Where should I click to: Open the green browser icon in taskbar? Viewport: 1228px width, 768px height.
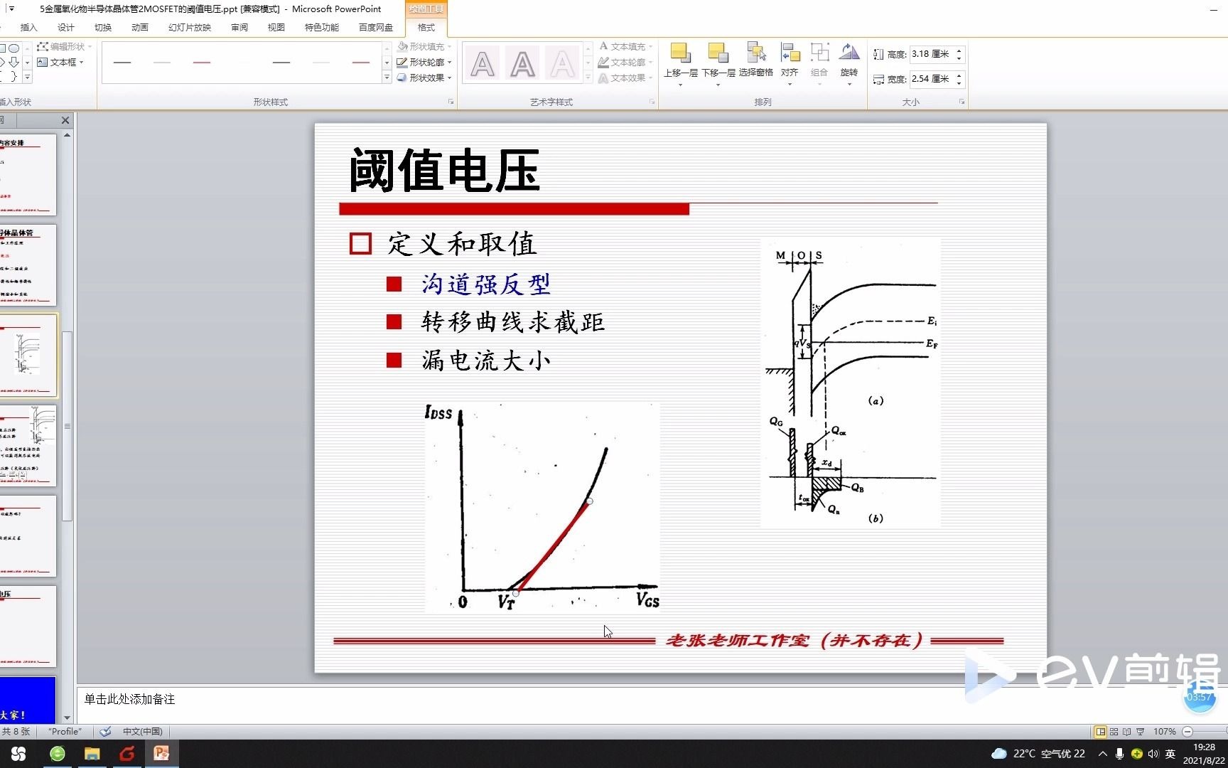(58, 754)
